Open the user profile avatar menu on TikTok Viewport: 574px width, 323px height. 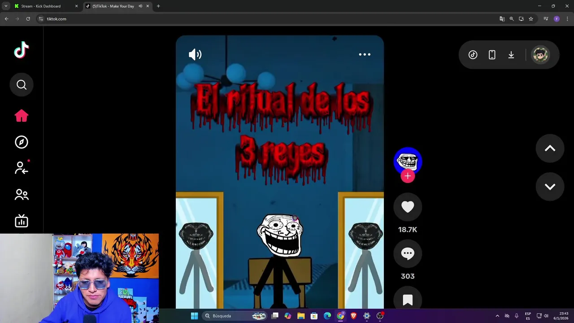pyautogui.click(x=540, y=55)
